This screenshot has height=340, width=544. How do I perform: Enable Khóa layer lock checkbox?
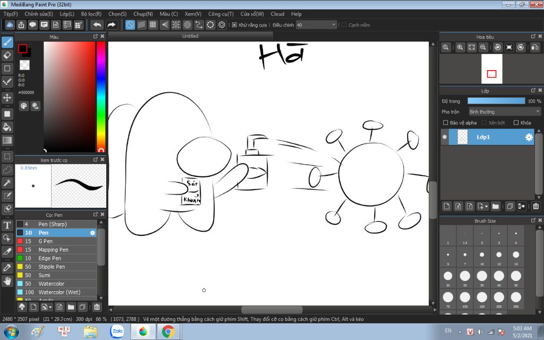(x=516, y=123)
